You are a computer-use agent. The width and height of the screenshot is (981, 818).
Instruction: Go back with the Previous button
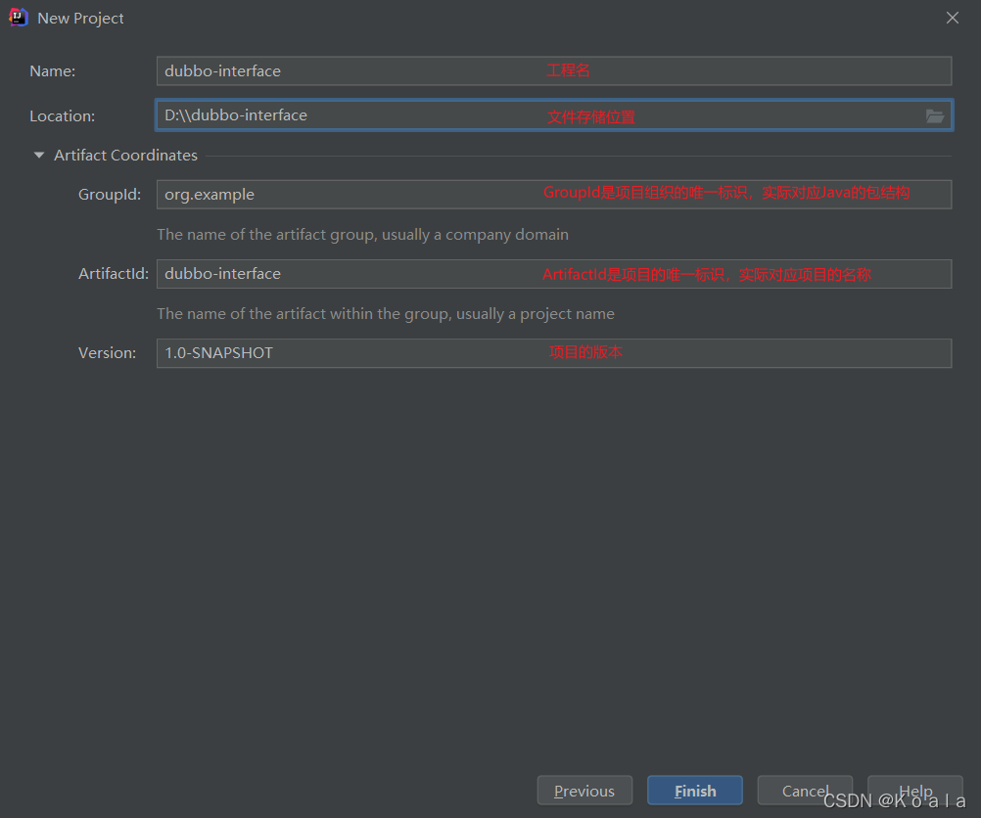pyautogui.click(x=584, y=792)
